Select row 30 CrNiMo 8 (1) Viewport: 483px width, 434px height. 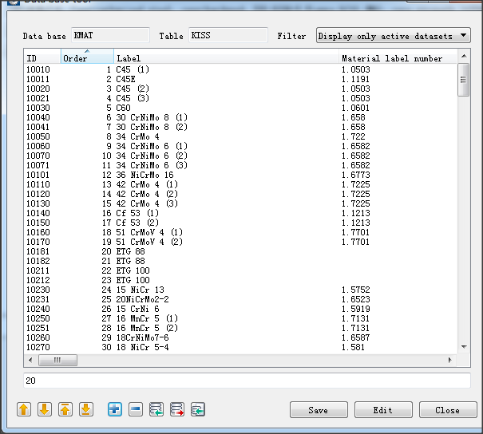[240, 117]
